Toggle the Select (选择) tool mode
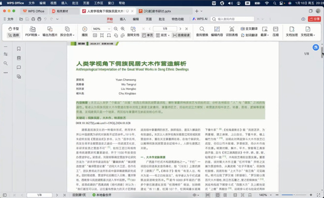Image resolution: width=324 pixels, height=198 pixels. (14, 35)
